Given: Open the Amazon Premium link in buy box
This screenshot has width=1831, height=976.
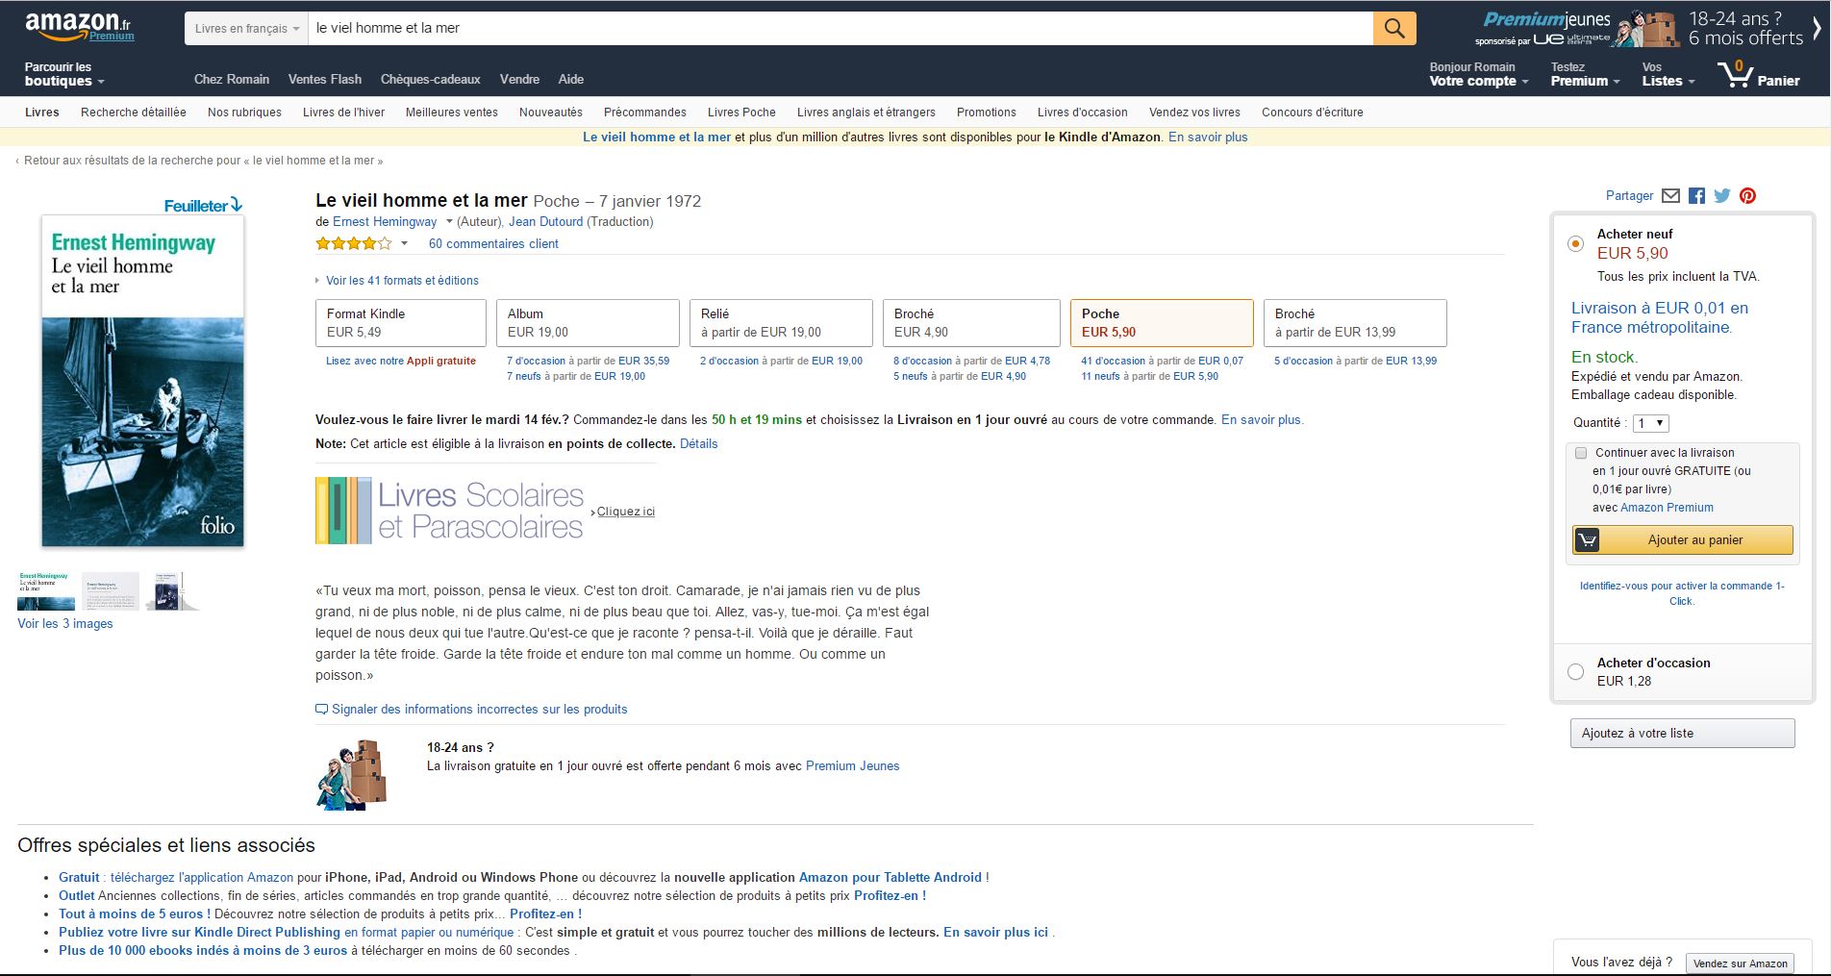Looking at the screenshot, I should [x=1667, y=508].
